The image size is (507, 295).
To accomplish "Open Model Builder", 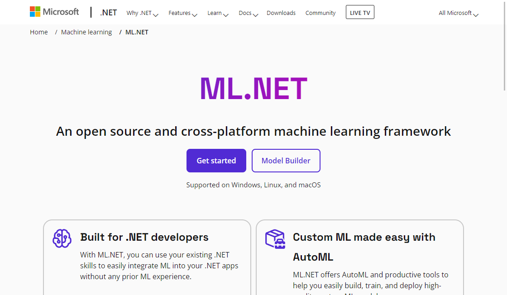I will [286, 161].
